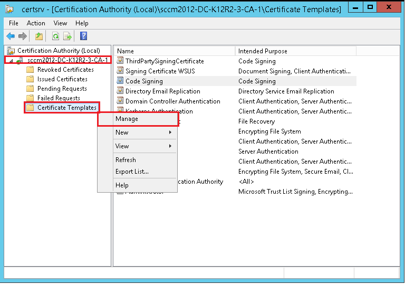Maximize the certsrv window

[370, 7]
